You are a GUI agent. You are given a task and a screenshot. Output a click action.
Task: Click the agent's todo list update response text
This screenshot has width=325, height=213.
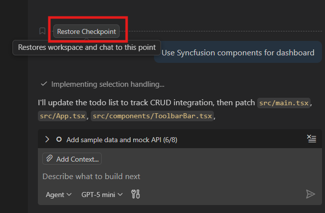pos(150,103)
